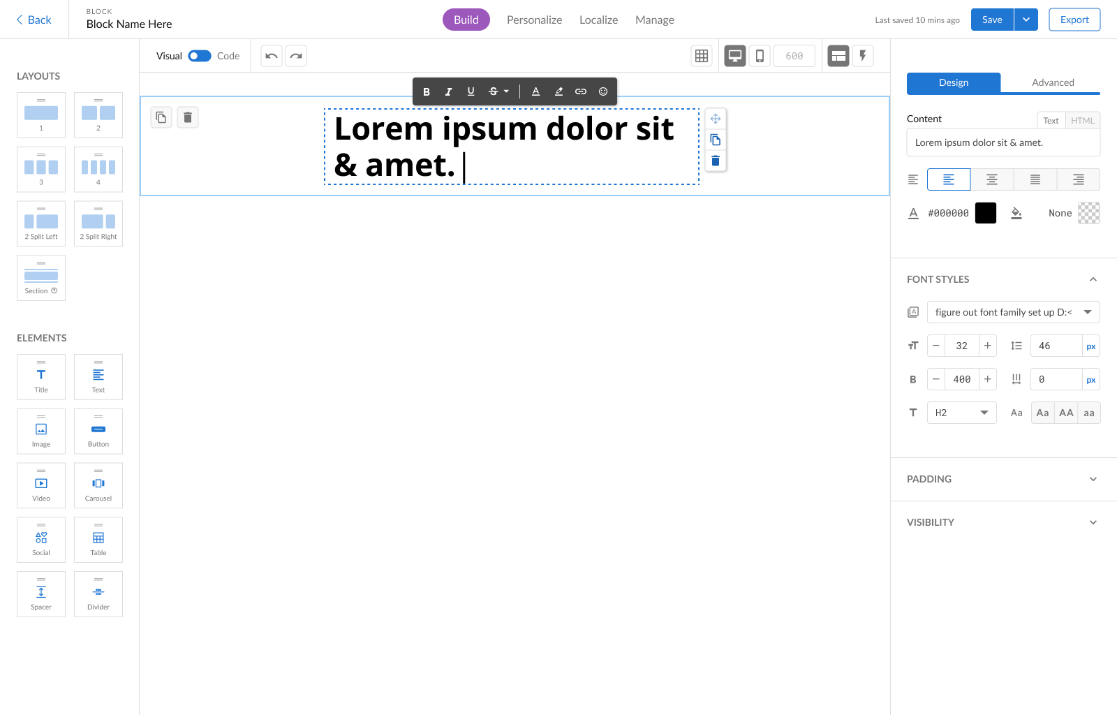The width and height of the screenshot is (1117, 715).
Task: Insert a link using the link icon
Action: pyautogui.click(x=581, y=91)
